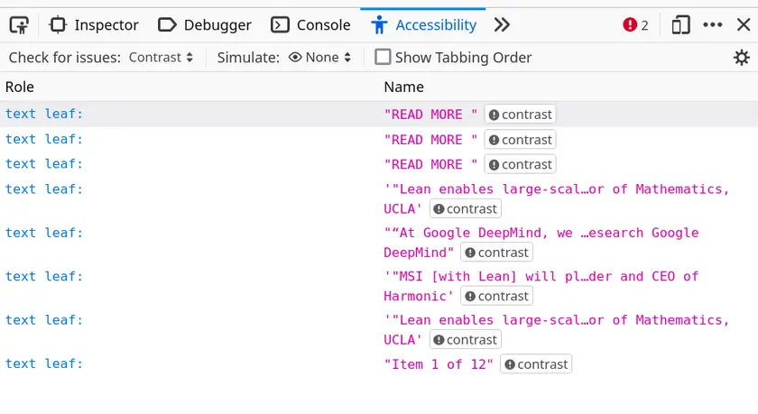The height and width of the screenshot is (414, 758).
Task: Click the Inspector tab's box icon
Action: click(x=58, y=24)
